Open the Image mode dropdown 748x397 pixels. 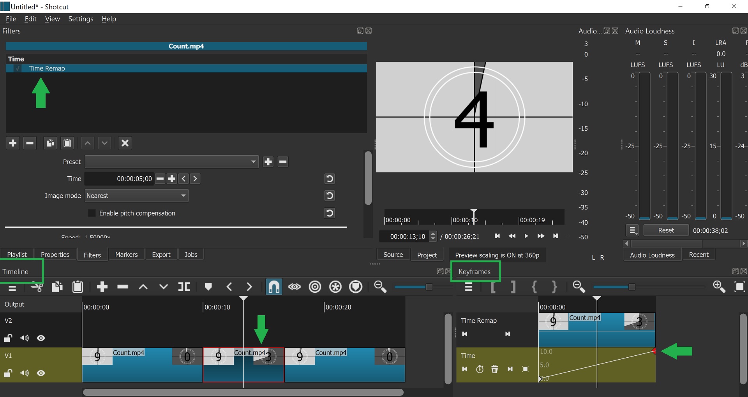tap(137, 196)
